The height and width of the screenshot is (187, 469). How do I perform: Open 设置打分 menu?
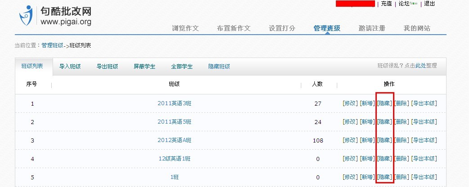click(x=282, y=28)
